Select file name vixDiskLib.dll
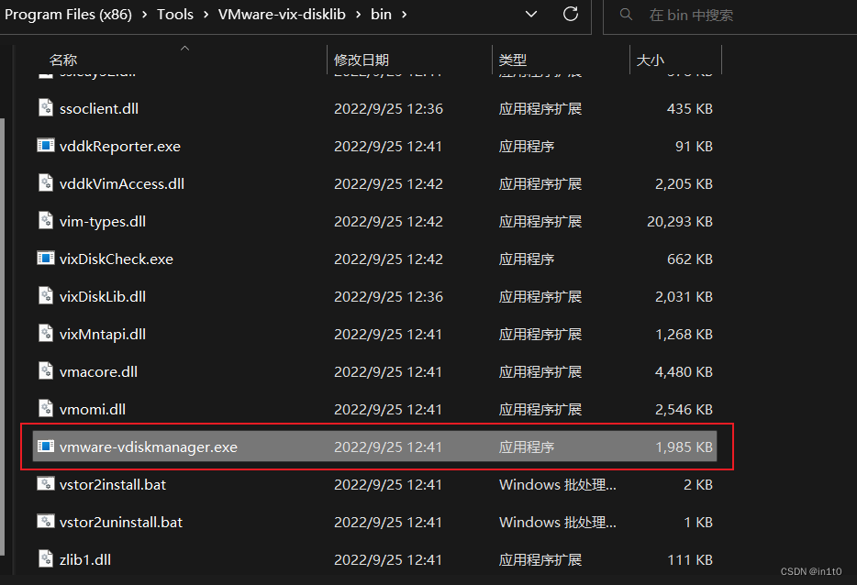Image resolution: width=857 pixels, height=585 pixels. [103, 296]
